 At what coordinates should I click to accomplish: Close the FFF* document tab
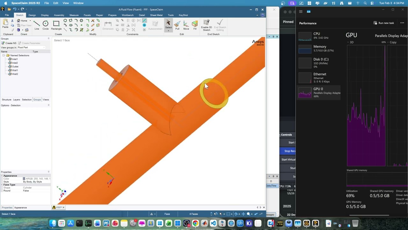(x=63, y=208)
